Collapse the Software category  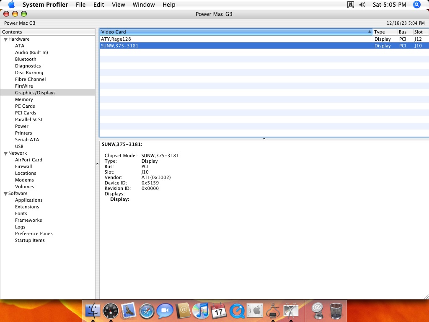click(x=5, y=194)
